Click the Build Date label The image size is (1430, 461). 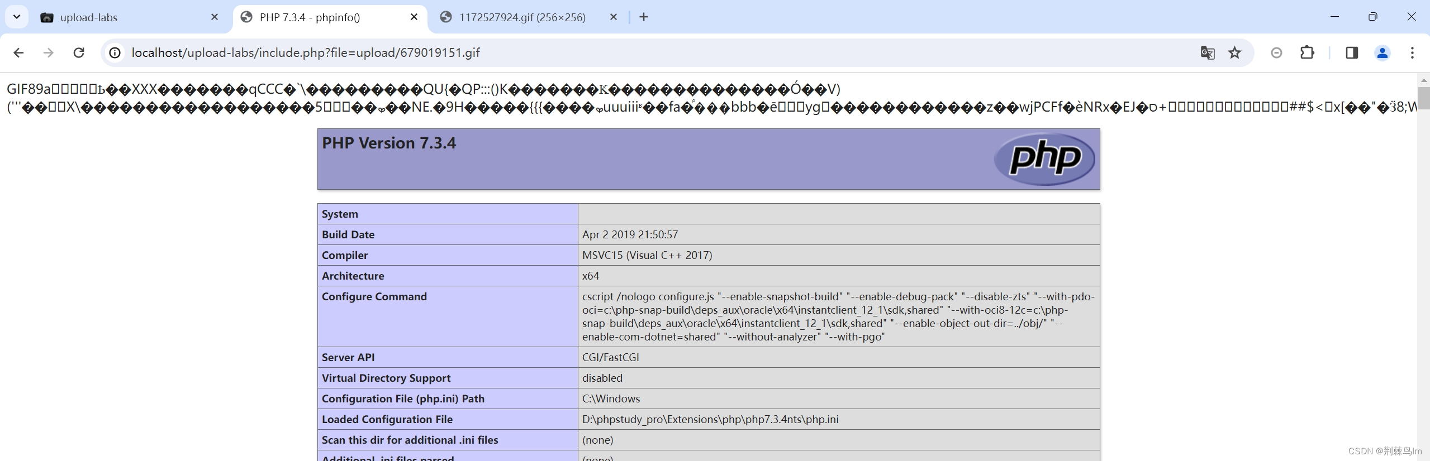[x=348, y=234]
